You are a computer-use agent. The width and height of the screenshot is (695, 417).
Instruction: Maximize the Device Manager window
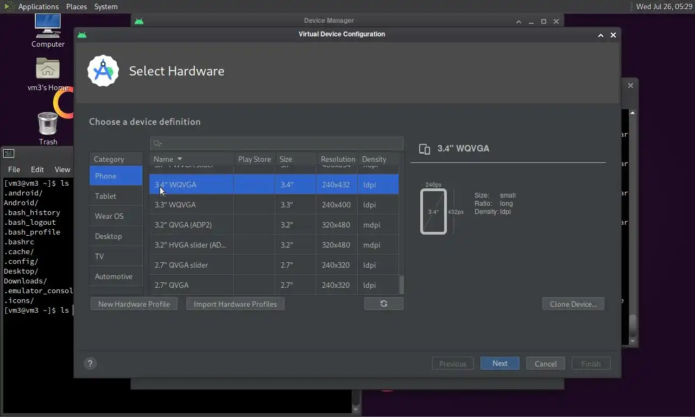pyautogui.click(x=544, y=22)
